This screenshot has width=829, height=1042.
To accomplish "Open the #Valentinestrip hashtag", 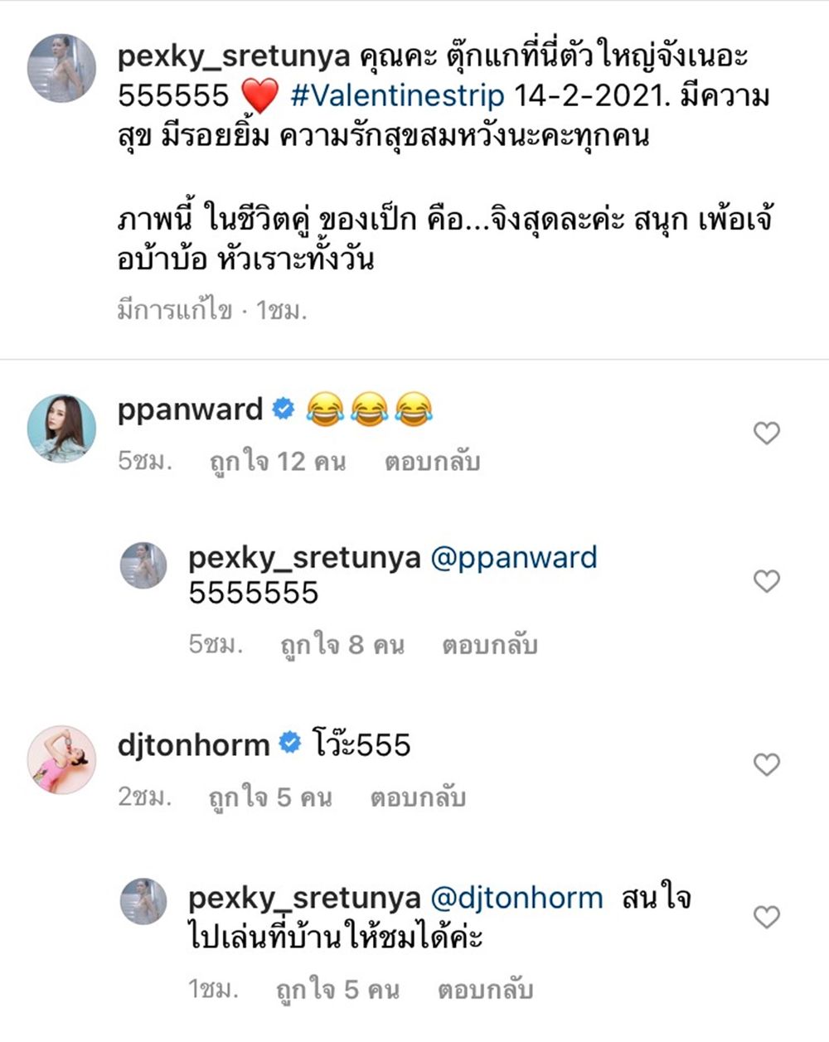I will click(397, 95).
